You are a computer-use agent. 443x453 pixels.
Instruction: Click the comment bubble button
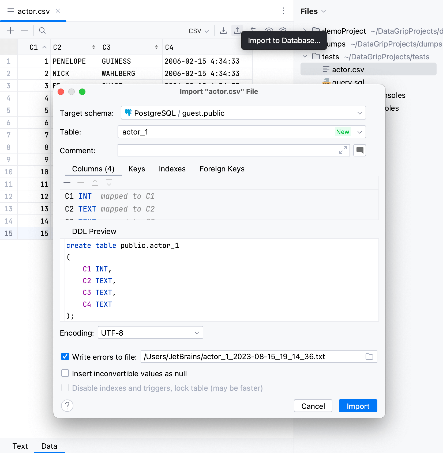click(360, 150)
